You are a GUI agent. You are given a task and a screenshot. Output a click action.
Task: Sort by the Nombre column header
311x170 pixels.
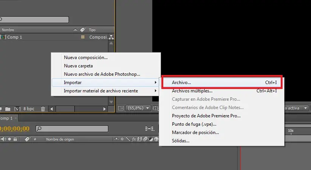(x=8, y=30)
